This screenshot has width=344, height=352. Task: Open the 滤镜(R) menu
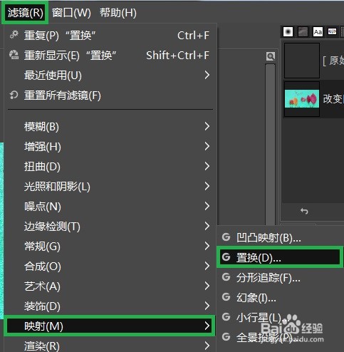[25, 12]
